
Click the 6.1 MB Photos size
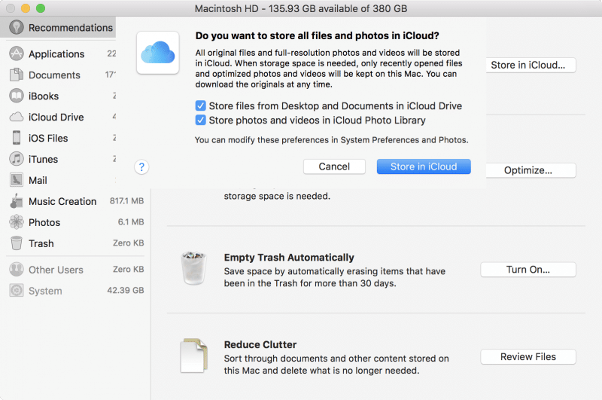[131, 221]
